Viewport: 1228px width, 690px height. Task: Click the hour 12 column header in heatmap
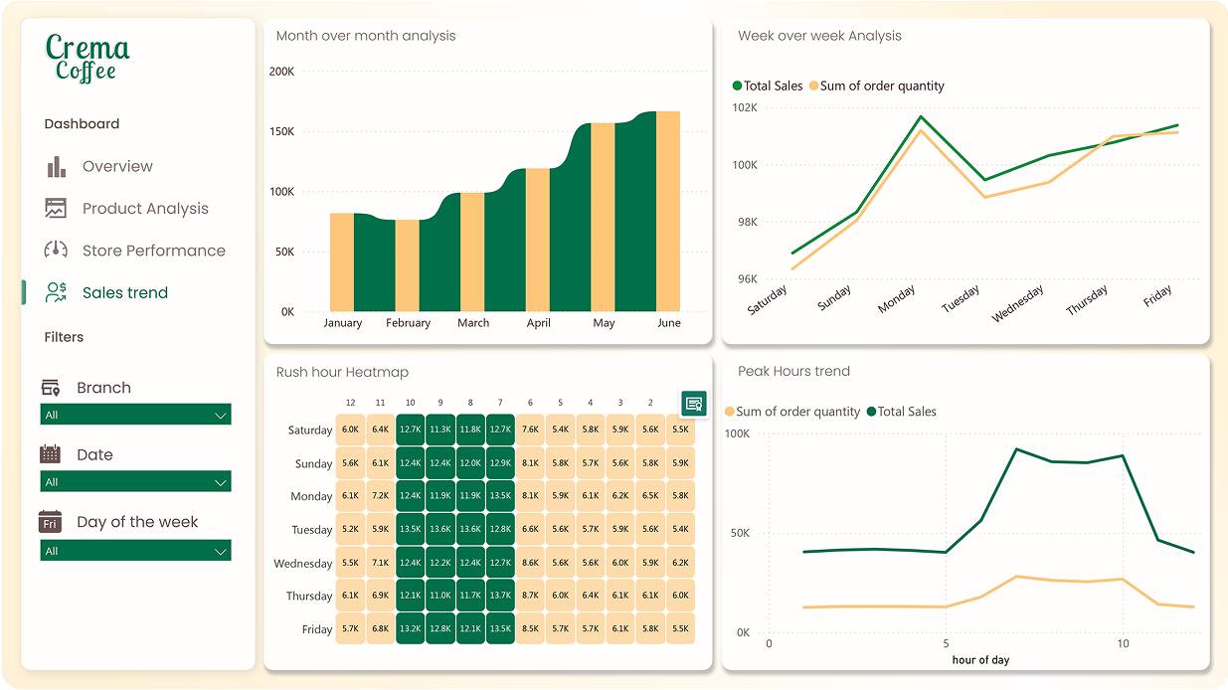click(350, 403)
